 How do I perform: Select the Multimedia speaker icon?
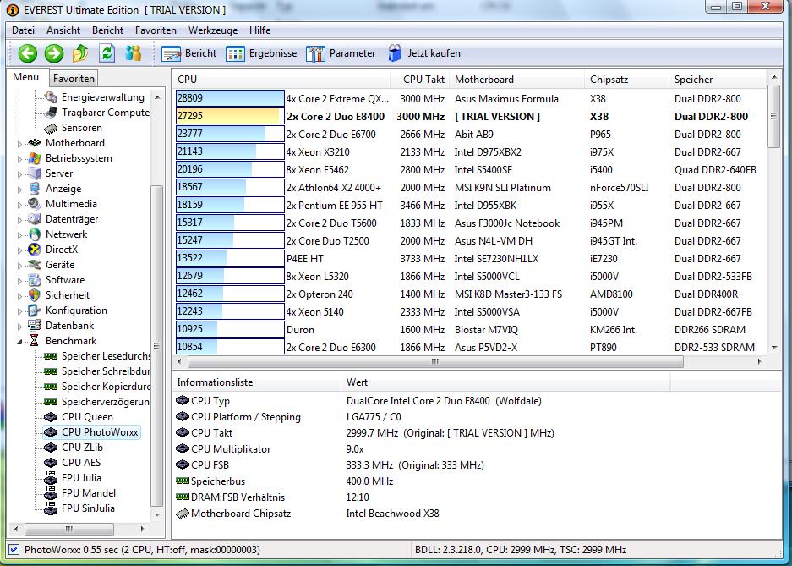tap(35, 204)
